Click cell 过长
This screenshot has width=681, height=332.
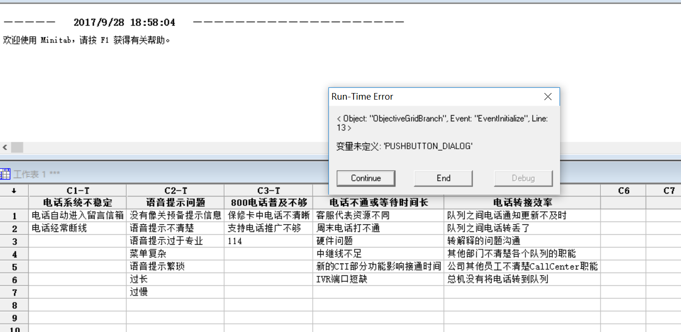coord(175,279)
